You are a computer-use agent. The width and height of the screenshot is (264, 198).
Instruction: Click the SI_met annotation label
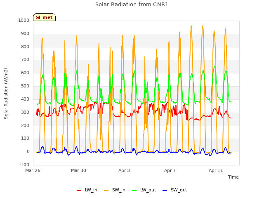click(x=44, y=17)
